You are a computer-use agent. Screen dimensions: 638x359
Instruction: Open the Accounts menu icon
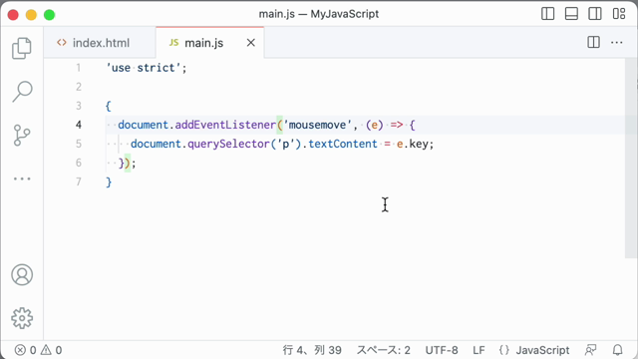[x=22, y=275]
